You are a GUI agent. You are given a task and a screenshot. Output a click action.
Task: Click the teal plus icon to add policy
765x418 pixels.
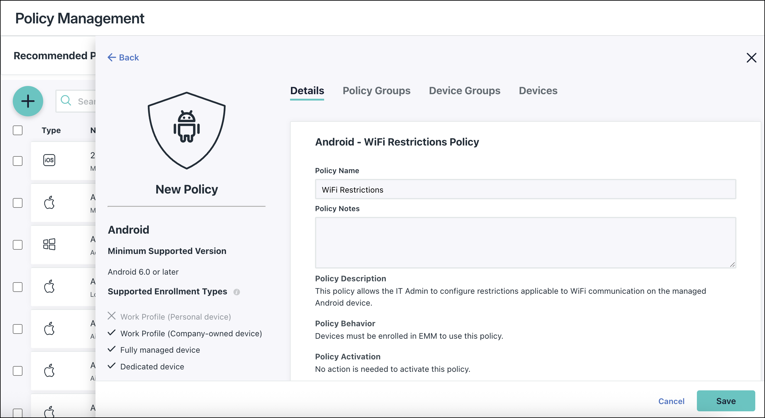[28, 101]
